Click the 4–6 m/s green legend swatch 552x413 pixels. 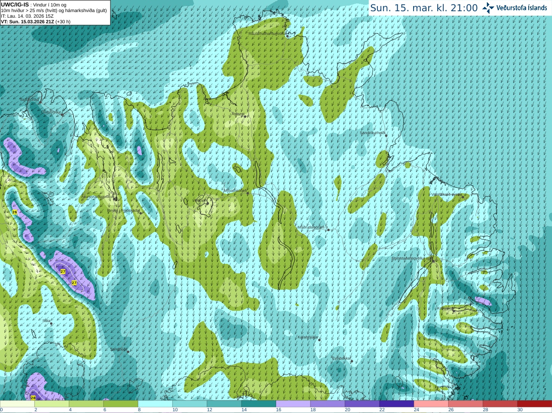(x=86, y=404)
